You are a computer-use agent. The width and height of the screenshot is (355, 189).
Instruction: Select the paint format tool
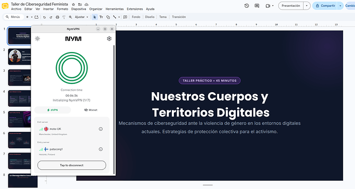[64, 17]
